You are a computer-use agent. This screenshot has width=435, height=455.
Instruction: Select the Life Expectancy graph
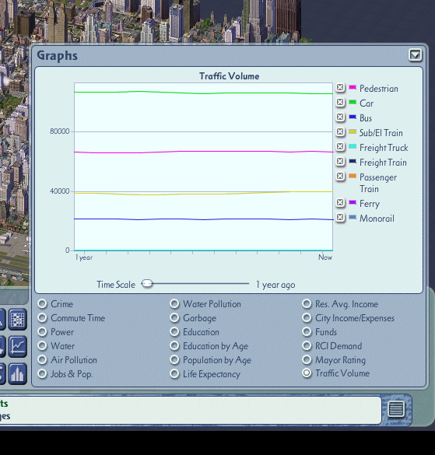pyautogui.click(x=174, y=374)
